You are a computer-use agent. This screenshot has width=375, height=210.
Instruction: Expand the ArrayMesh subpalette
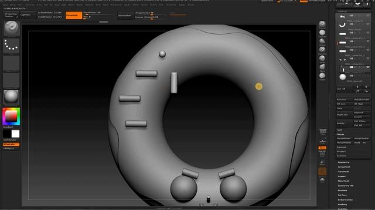(x=344, y=167)
